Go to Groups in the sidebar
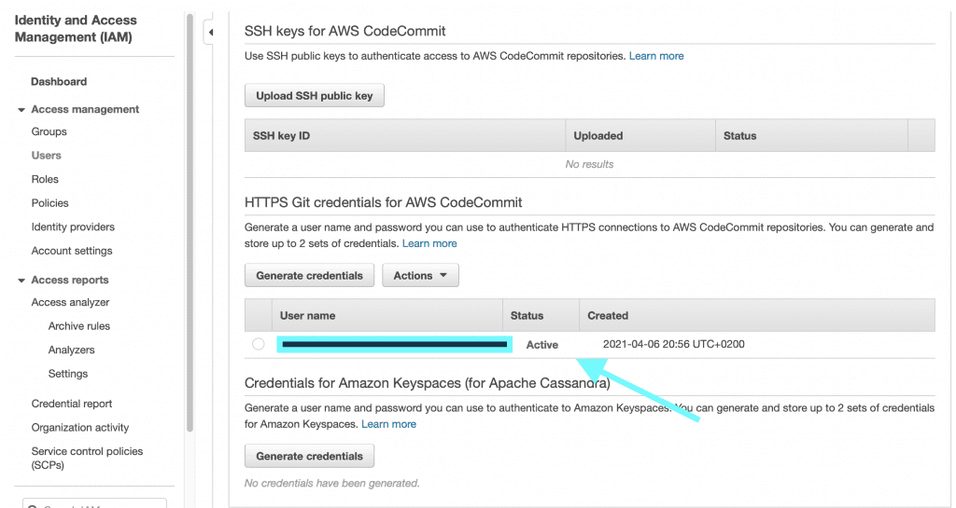 (x=49, y=131)
